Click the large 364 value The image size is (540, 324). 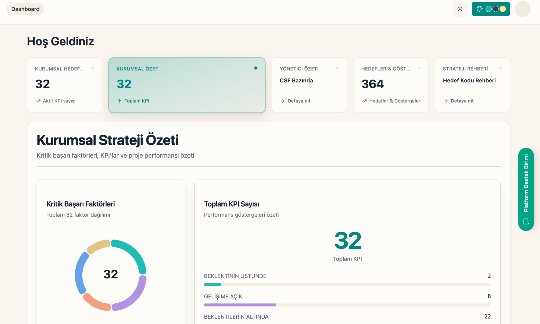tap(373, 84)
